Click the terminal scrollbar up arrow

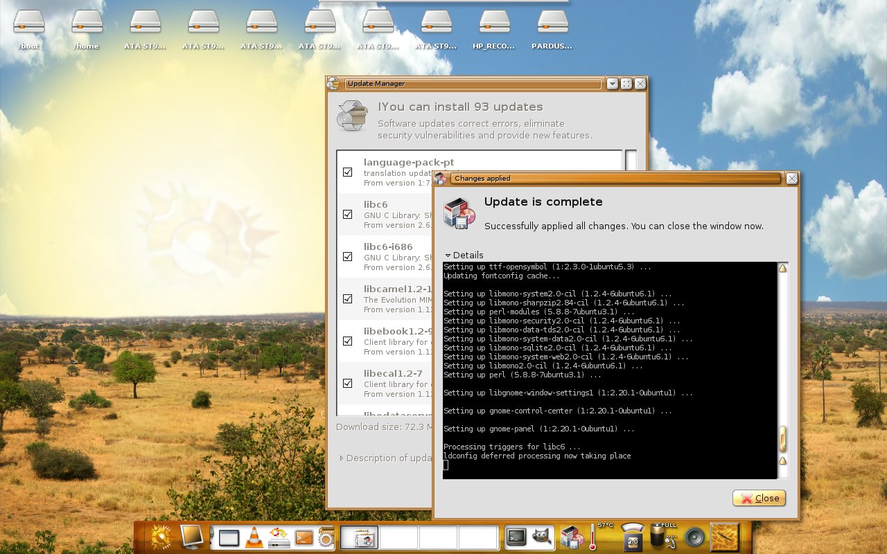(x=783, y=268)
